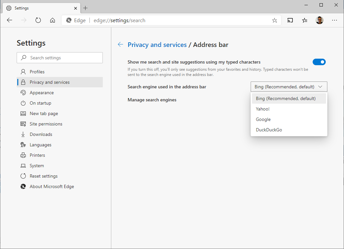Click the Edge logo in address bar
The image size is (344, 249).
pos(69,20)
